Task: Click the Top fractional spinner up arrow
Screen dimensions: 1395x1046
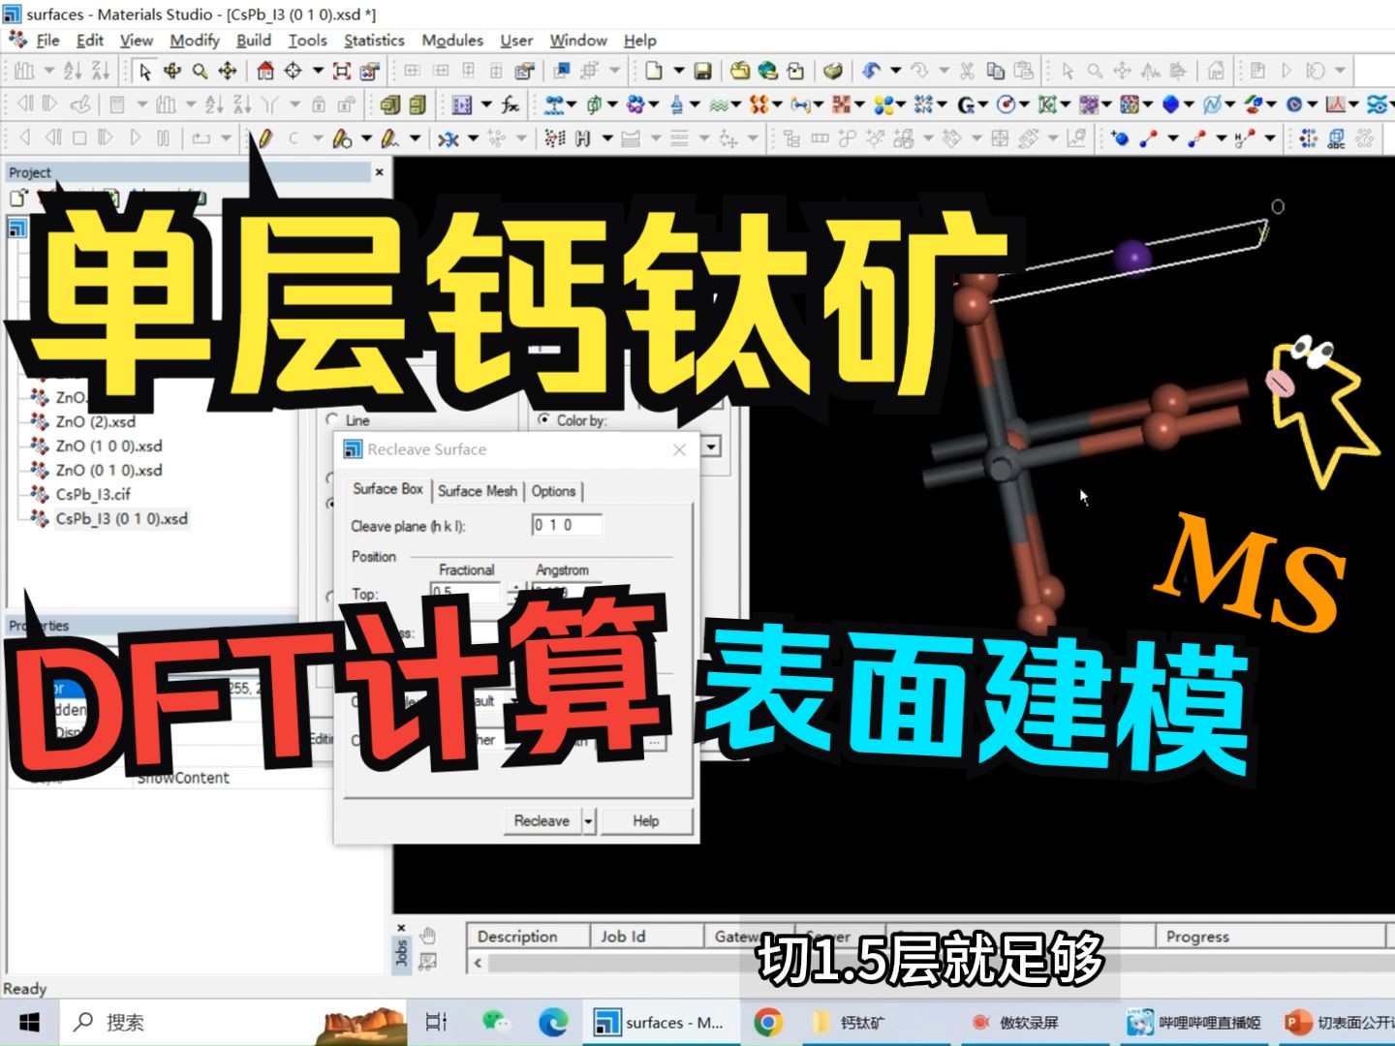Action: tap(516, 587)
